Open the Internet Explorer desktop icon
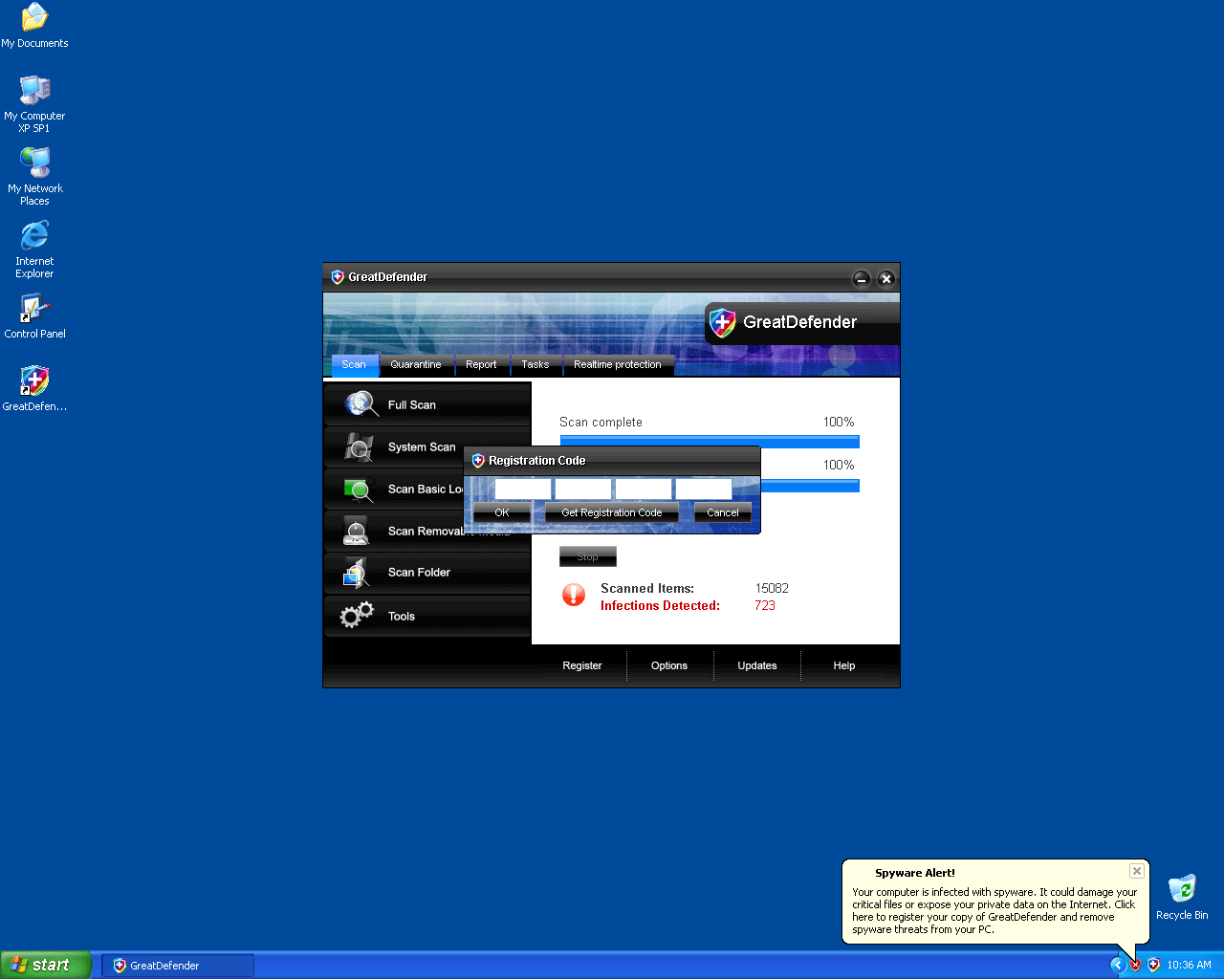The width and height of the screenshot is (1224, 979). (34, 236)
